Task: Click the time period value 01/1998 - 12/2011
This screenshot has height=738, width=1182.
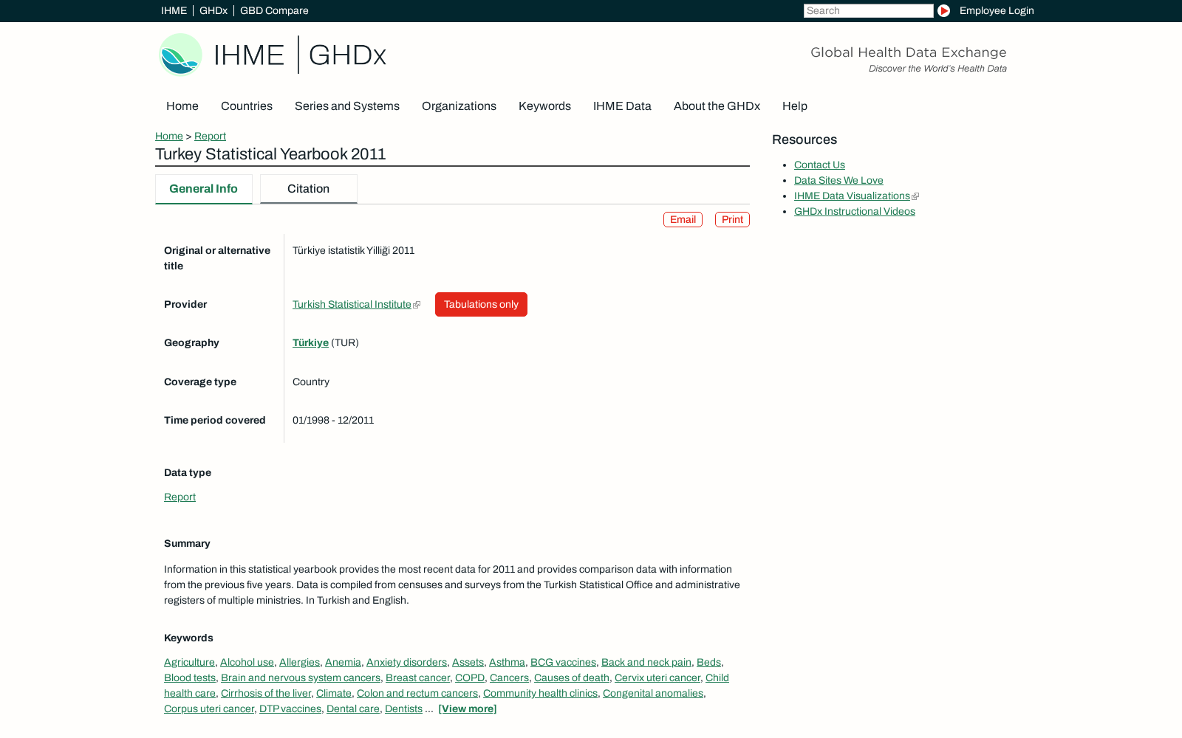Action: 333,421
